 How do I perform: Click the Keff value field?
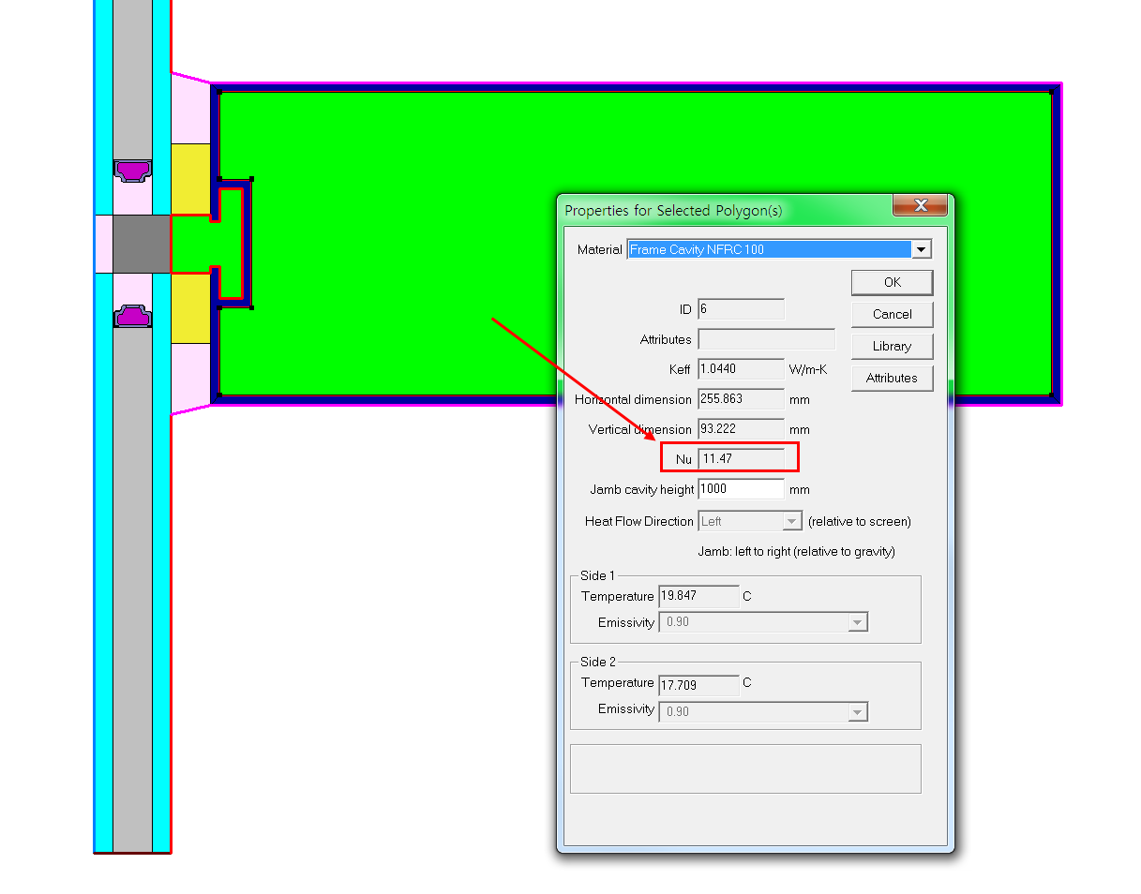pos(741,369)
